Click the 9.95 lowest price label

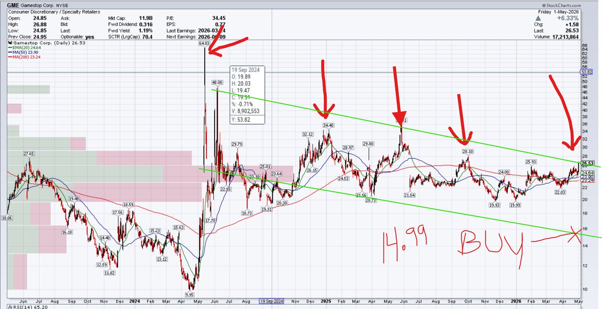point(189,295)
